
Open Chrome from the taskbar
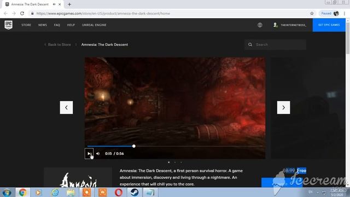tap(22, 192)
